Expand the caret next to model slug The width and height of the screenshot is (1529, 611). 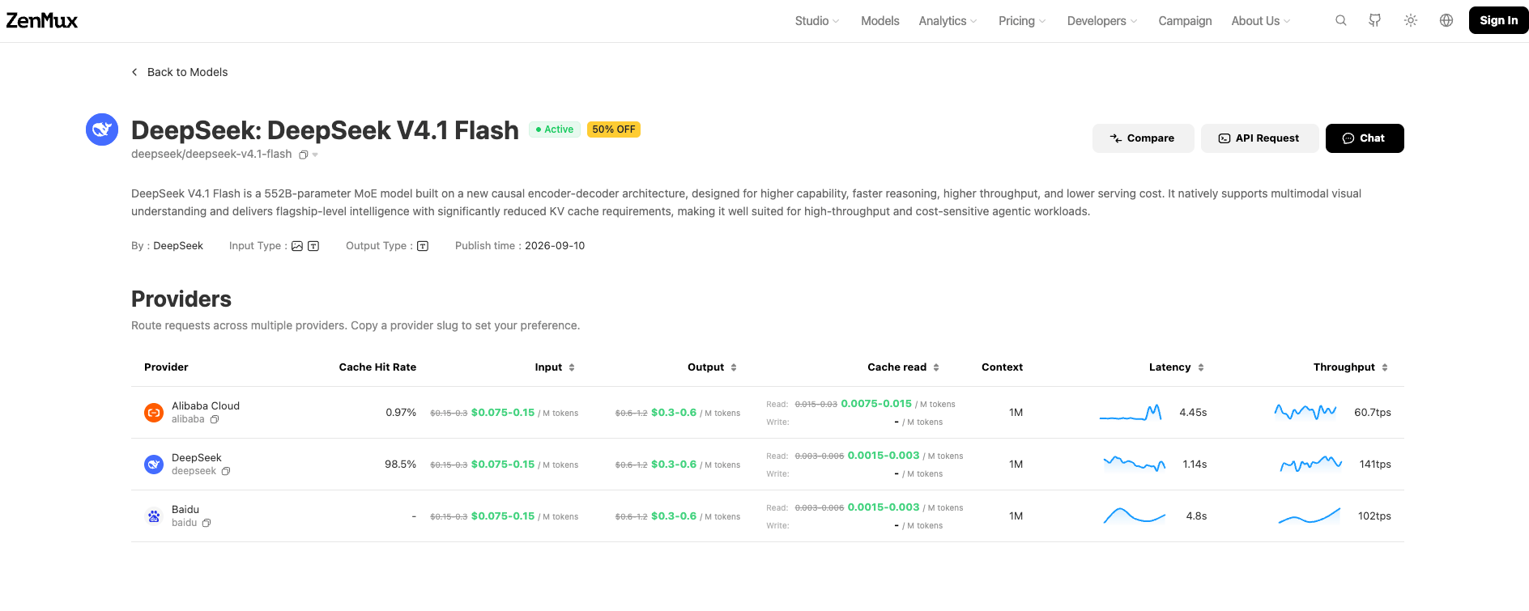tap(315, 155)
